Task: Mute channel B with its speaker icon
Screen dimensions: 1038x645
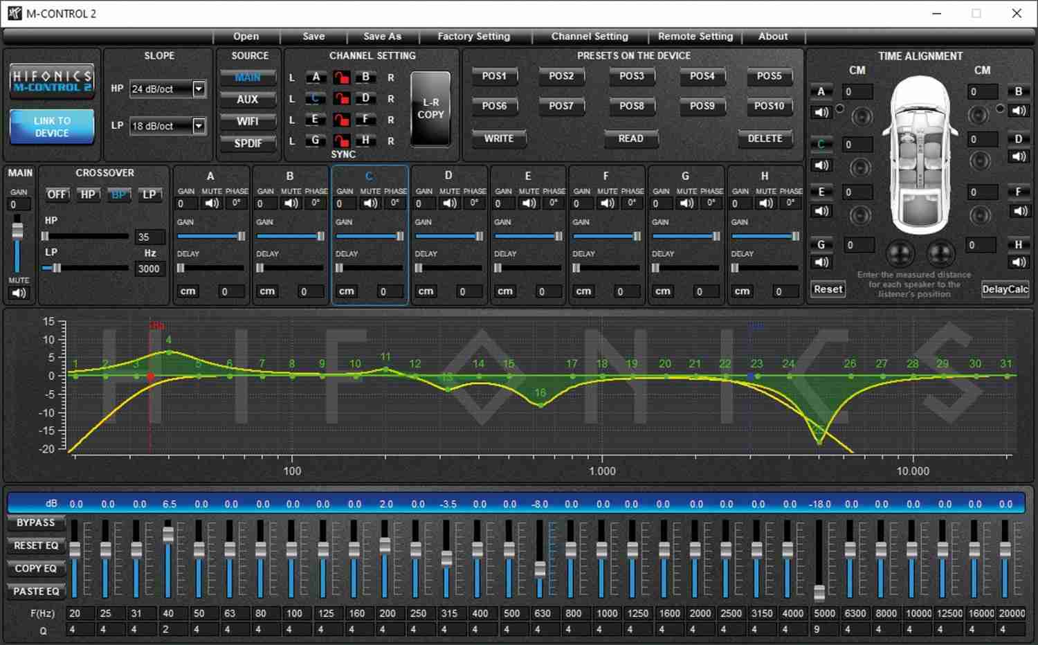Action: tap(291, 203)
